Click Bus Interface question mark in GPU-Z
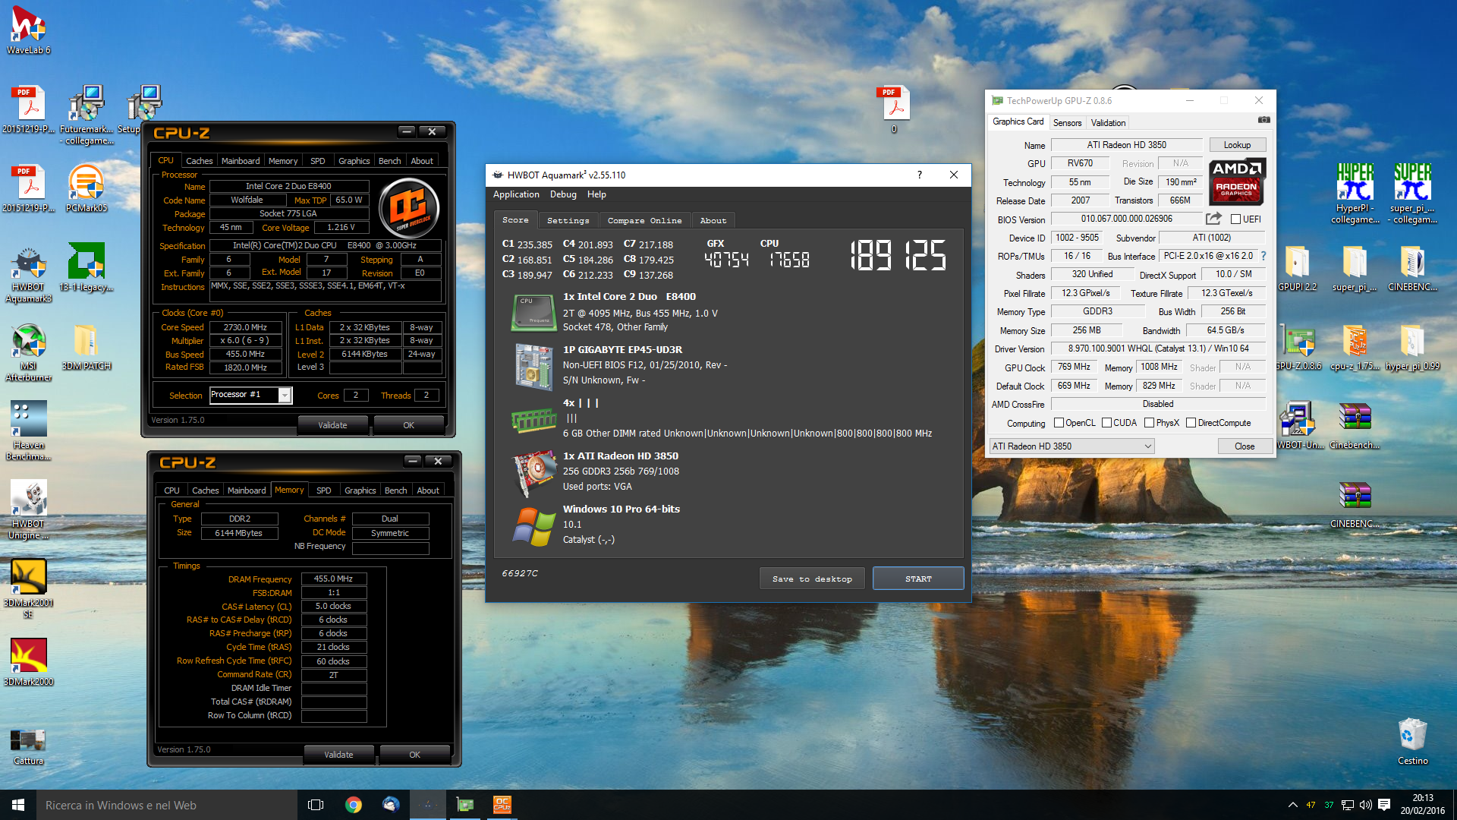Viewport: 1457px width, 820px height. click(1263, 256)
